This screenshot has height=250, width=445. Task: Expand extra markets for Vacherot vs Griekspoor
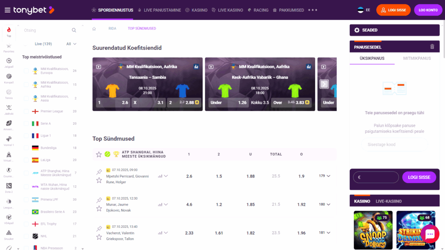coord(324,232)
